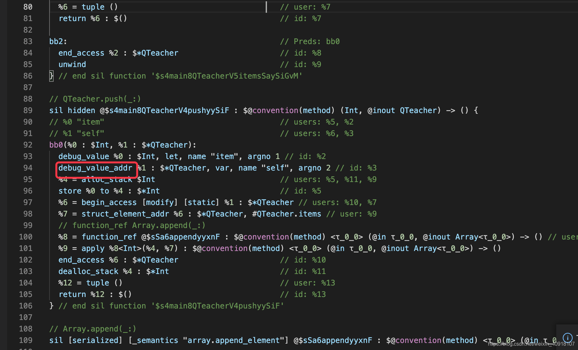This screenshot has height=350, width=578.
Task: Click line number 94 in the gutter
Action: click(x=28, y=168)
